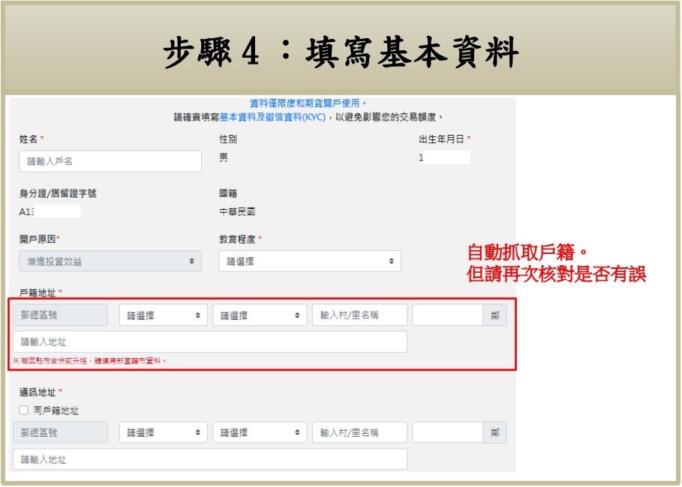Click 戶籍地址 village/里 name input
Viewport: 682px width, 487px height.
(x=359, y=315)
